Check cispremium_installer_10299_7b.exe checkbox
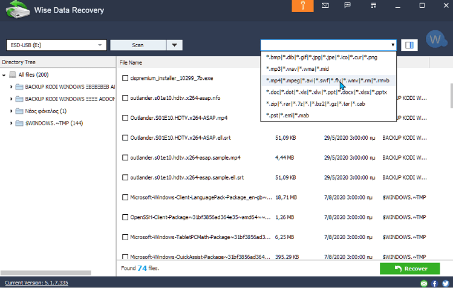The width and height of the screenshot is (453, 288). pyautogui.click(x=125, y=78)
